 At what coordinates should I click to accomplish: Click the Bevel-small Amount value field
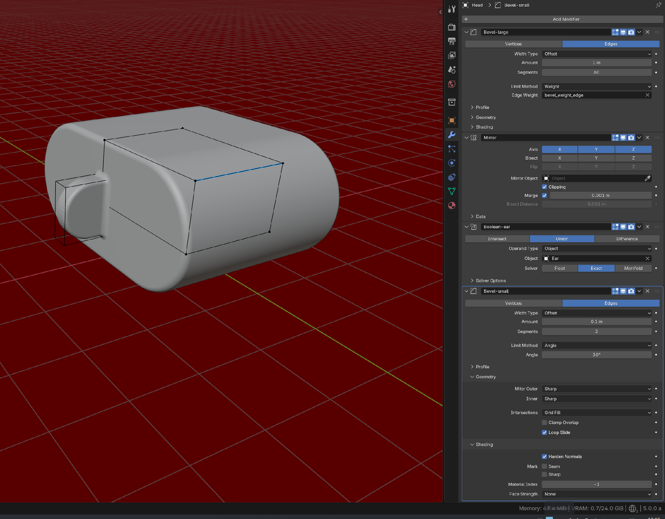point(596,322)
